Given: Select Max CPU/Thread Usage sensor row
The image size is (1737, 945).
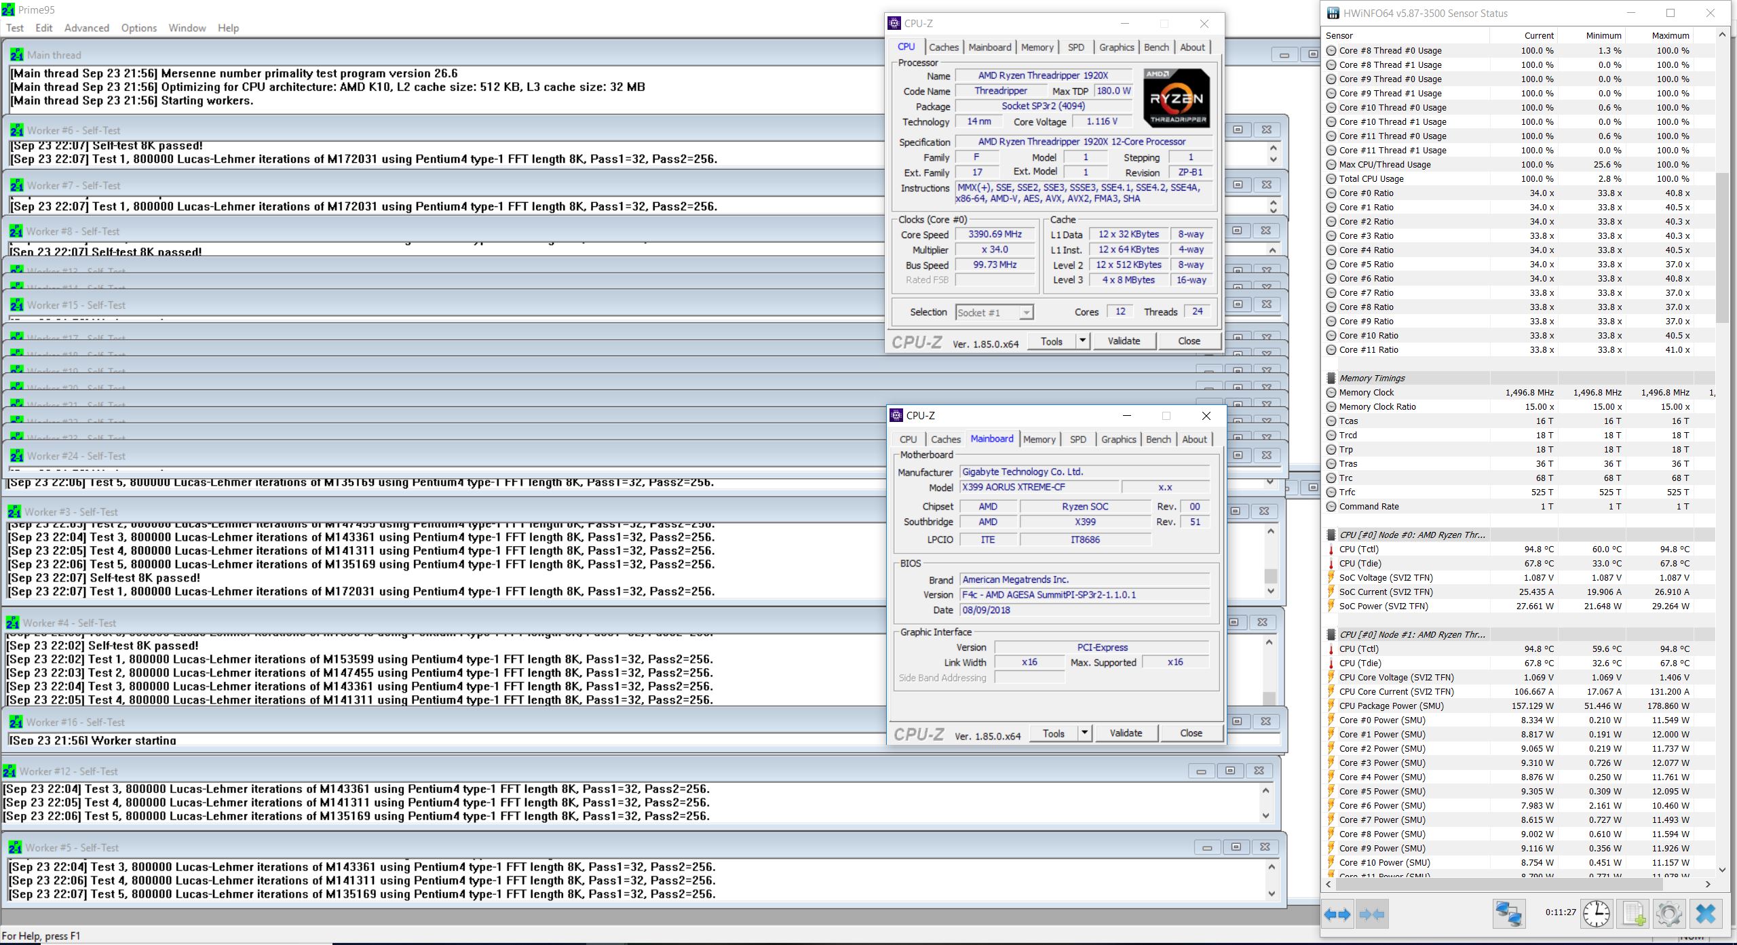Looking at the screenshot, I should [x=1519, y=165].
